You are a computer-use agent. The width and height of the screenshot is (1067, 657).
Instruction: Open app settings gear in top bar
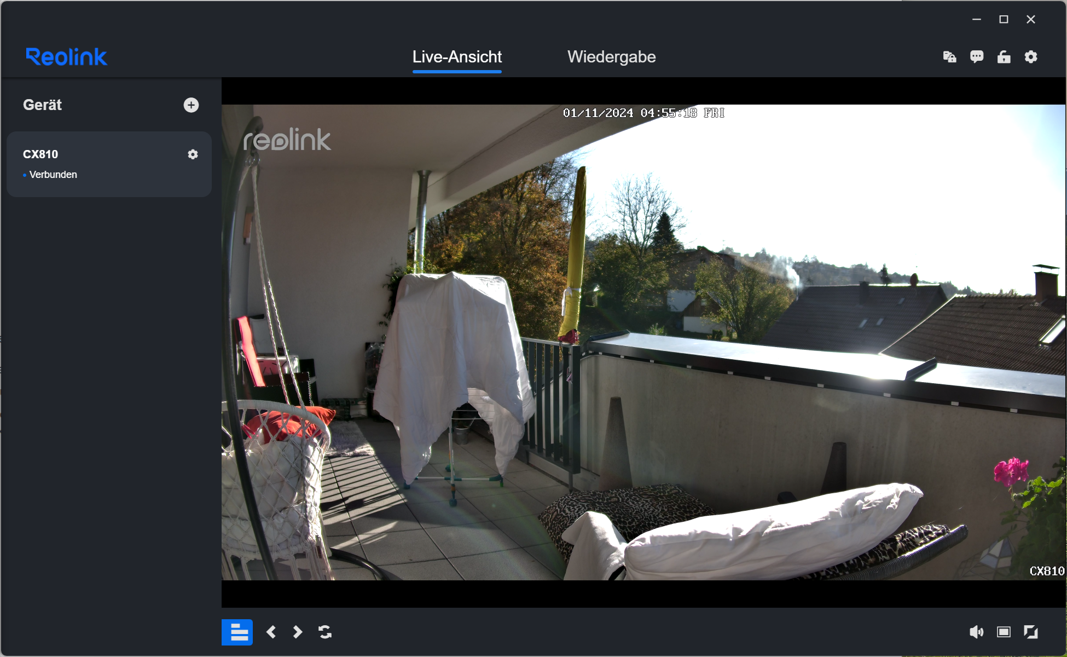[x=1031, y=57]
